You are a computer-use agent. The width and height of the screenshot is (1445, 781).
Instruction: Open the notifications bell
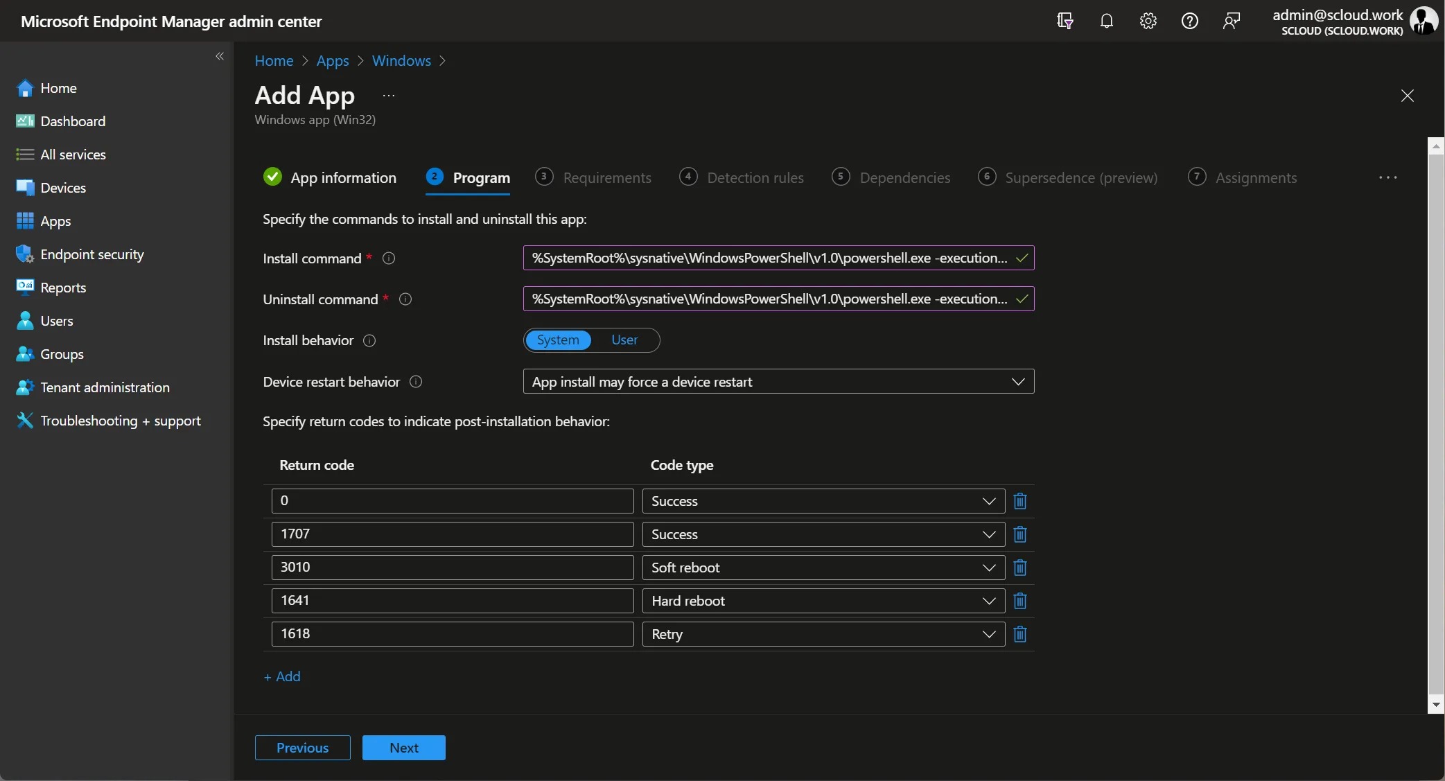1107,21
